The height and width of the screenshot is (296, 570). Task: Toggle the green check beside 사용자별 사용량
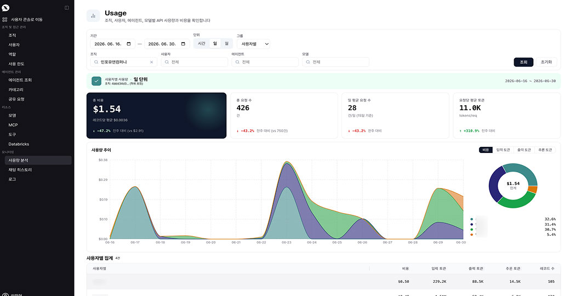tap(96, 81)
